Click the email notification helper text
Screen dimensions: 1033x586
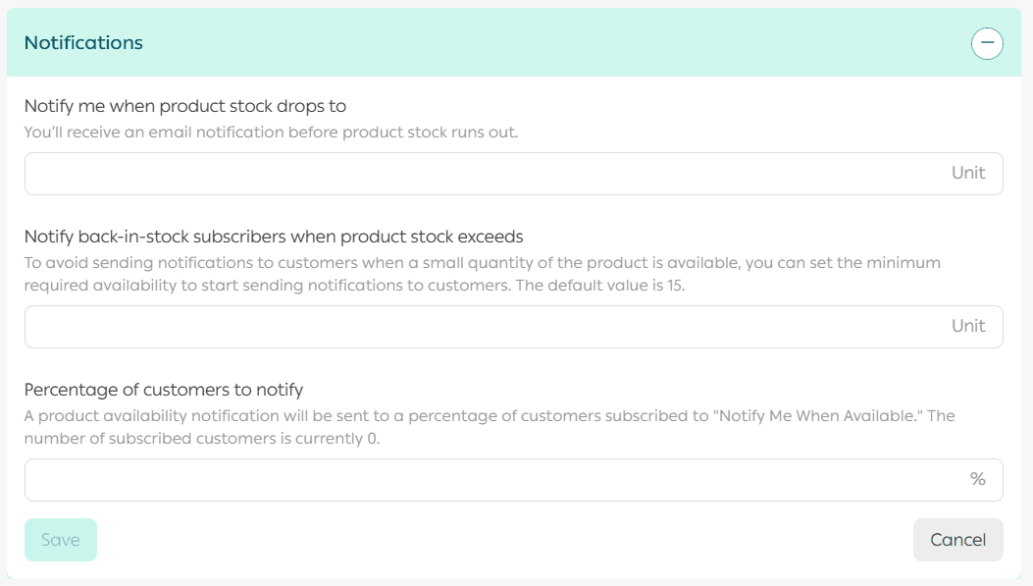pos(271,133)
